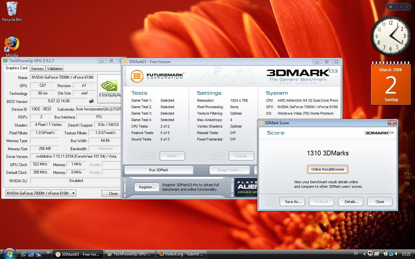This screenshot has width=415, height=259.
Task: Click the GPU-Z title bar icon
Action: [5, 61]
